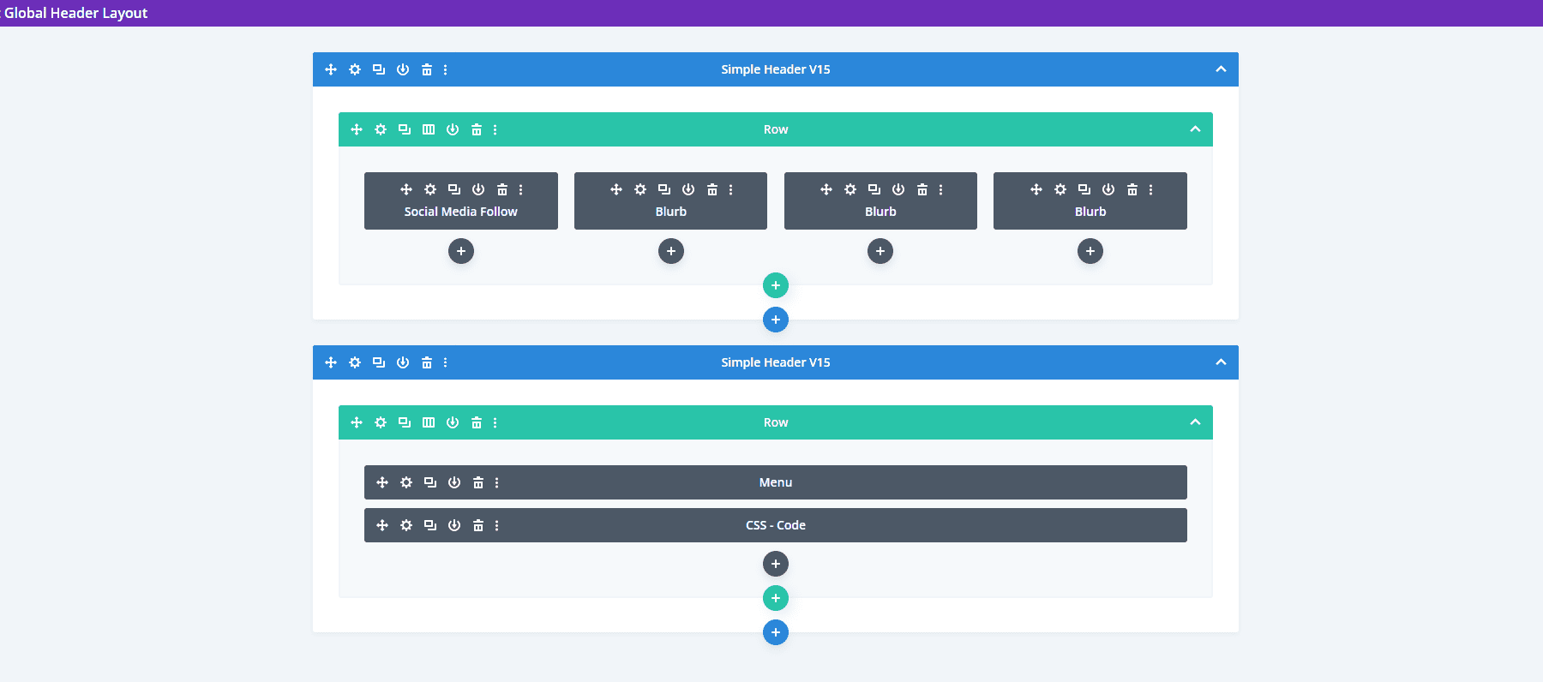Add a module below the last Blurb

pyautogui.click(x=1090, y=251)
